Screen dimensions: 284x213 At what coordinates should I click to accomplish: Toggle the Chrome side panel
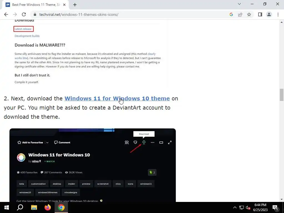[260, 14]
